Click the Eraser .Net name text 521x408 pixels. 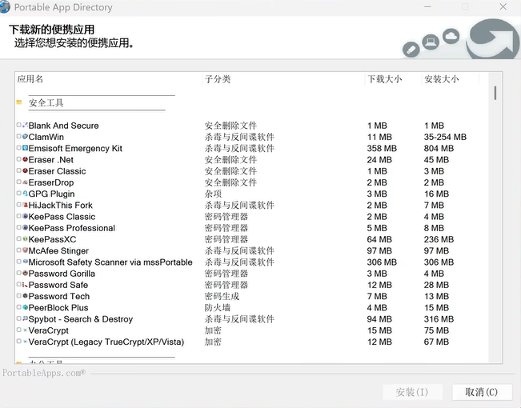tap(51, 160)
